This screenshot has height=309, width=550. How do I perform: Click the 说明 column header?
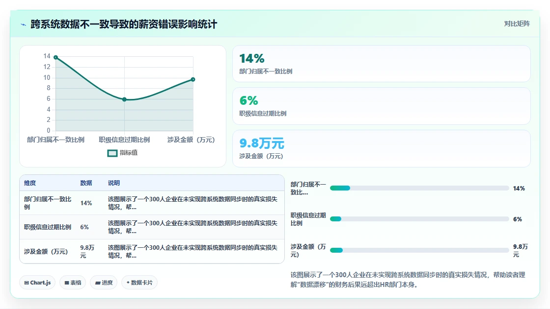point(113,183)
